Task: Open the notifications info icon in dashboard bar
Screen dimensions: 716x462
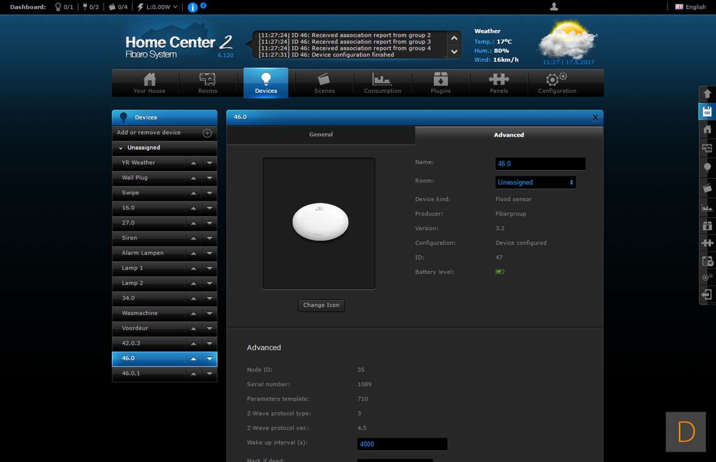Action: pyautogui.click(x=193, y=7)
